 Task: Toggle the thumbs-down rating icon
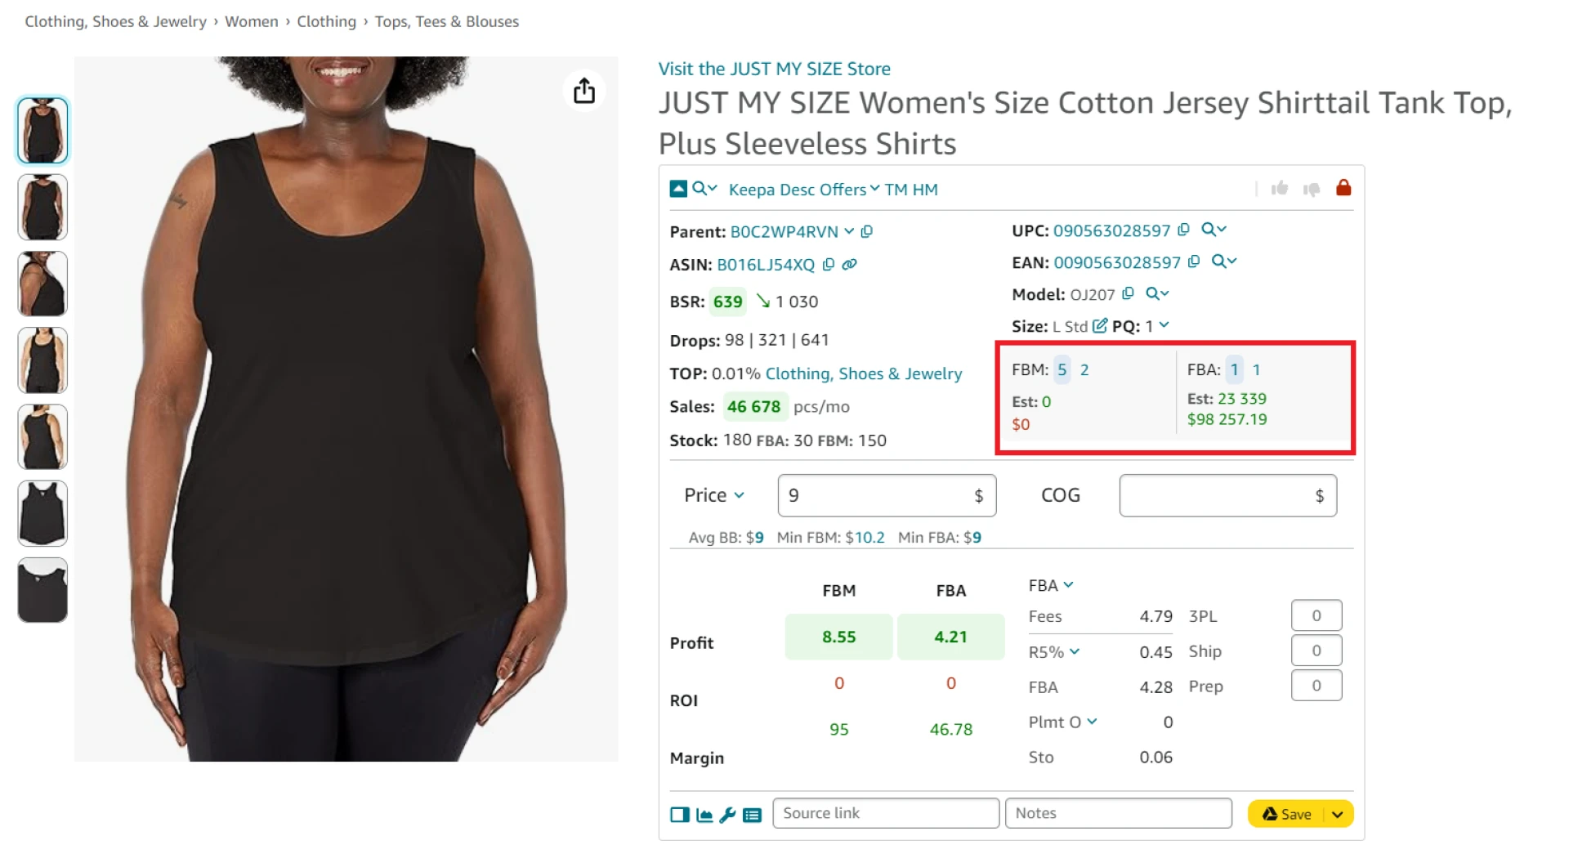pos(1311,189)
